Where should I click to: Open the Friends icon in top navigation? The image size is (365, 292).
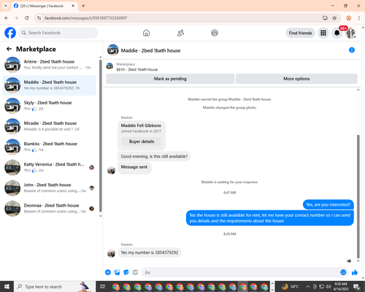point(180,33)
